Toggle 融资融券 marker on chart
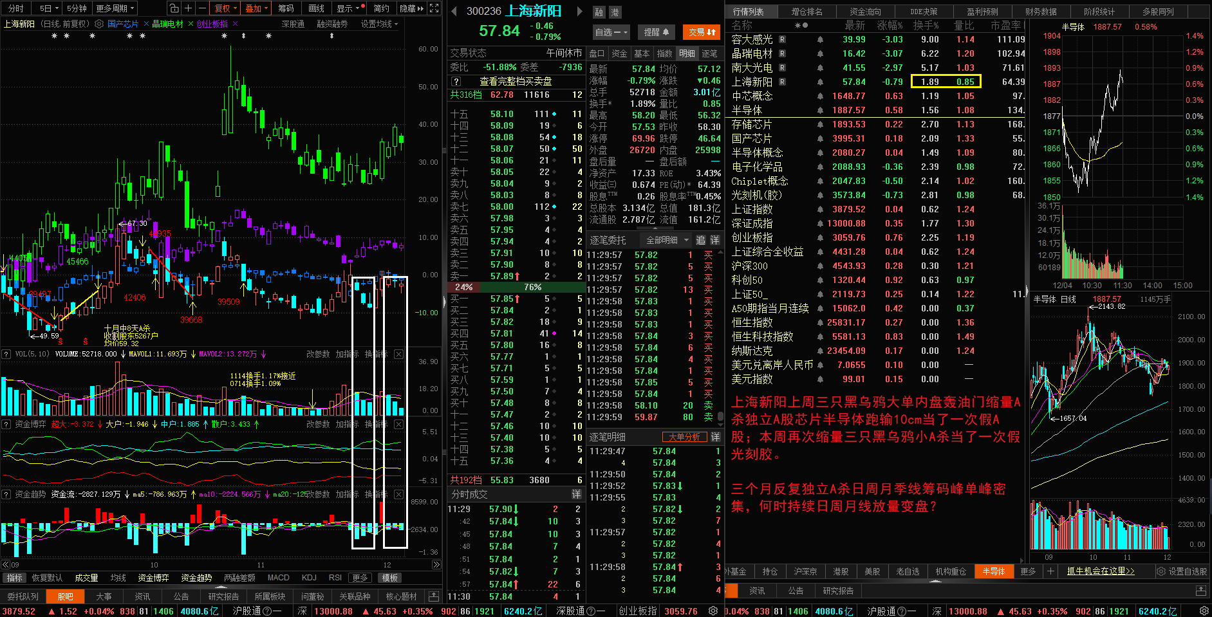The height and width of the screenshot is (617, 1212). coord(332,24)
